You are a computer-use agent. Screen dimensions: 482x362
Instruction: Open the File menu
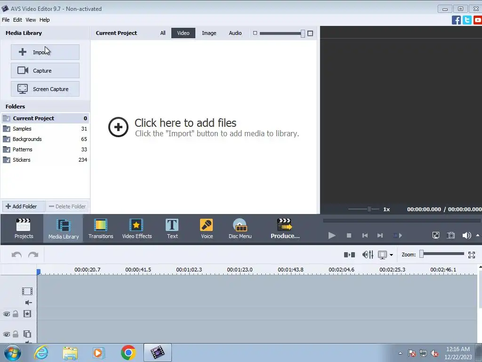click(x=6, y=20)
